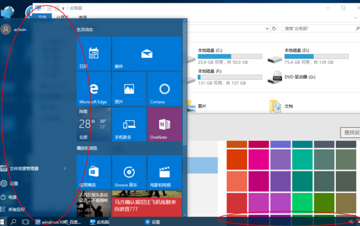Pick the bright green color swatch
Image resolution: width=360 pixels, height=226 pixels.
point(302,203)
